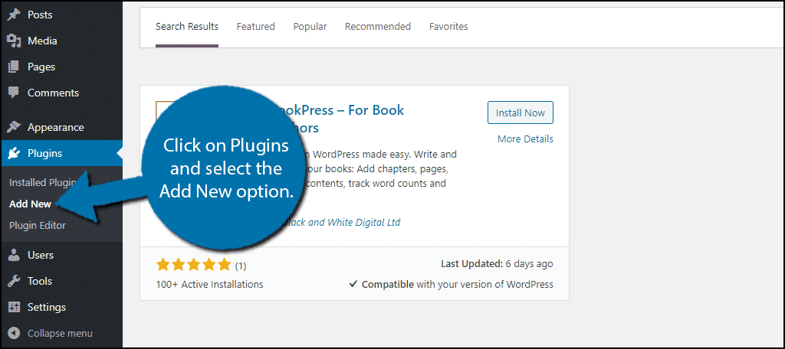Open the Popular plugins tab
Viewport: 785px width, 349px height.
pos(310,27)
